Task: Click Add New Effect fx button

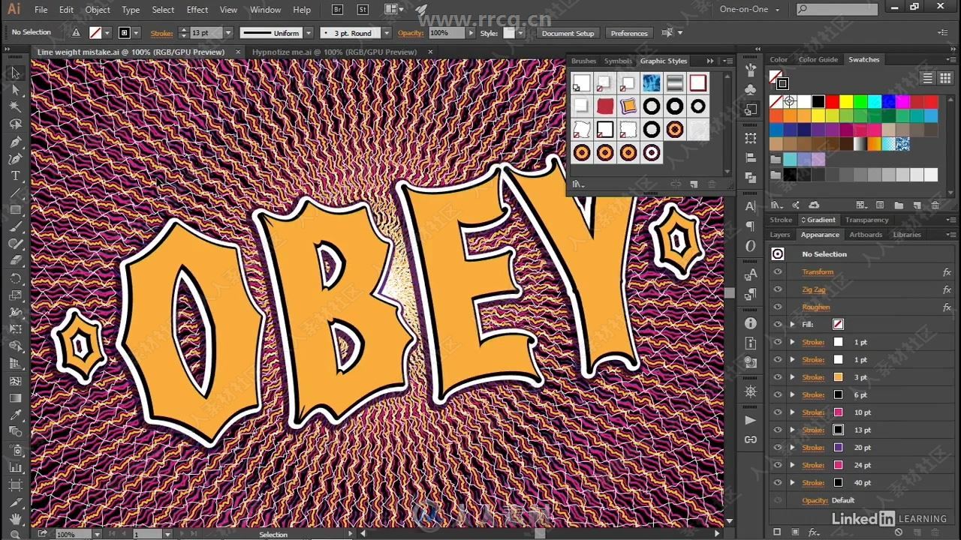Action: [814, 532]
